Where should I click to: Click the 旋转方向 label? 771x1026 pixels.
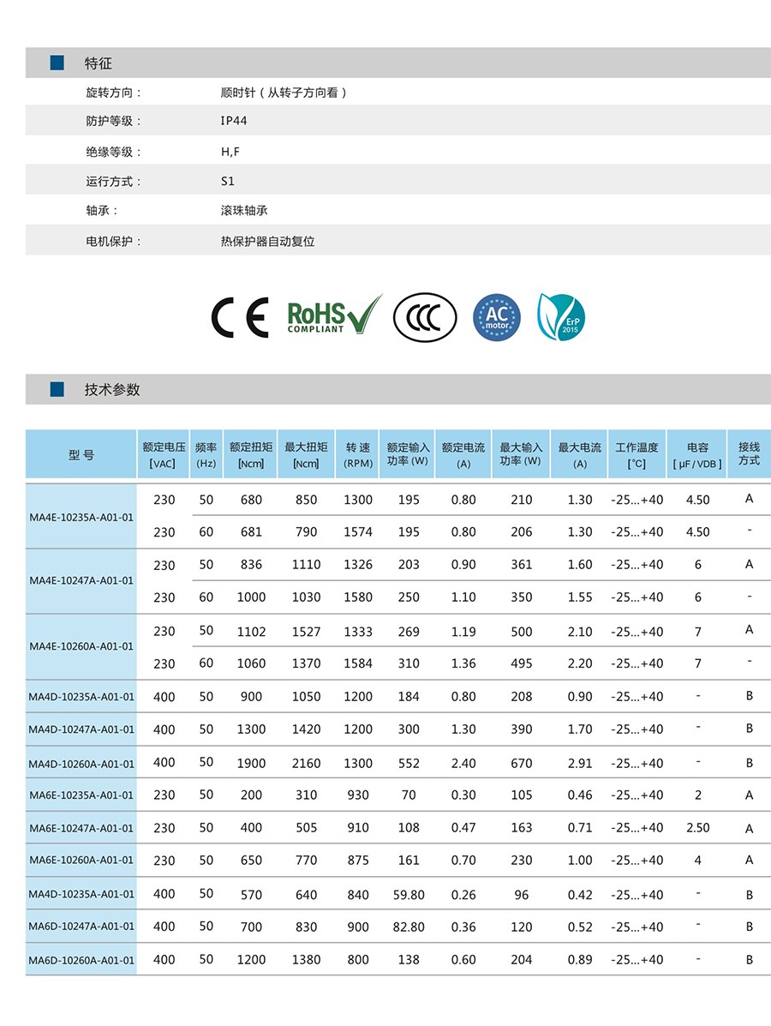(114, 93)
